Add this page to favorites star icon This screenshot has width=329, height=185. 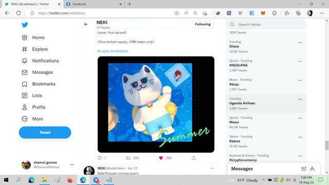point(205,13)
